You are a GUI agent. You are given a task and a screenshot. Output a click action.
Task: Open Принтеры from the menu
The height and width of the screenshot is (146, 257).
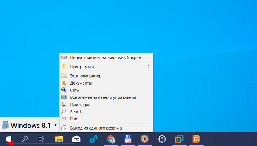tap(106, 105)
